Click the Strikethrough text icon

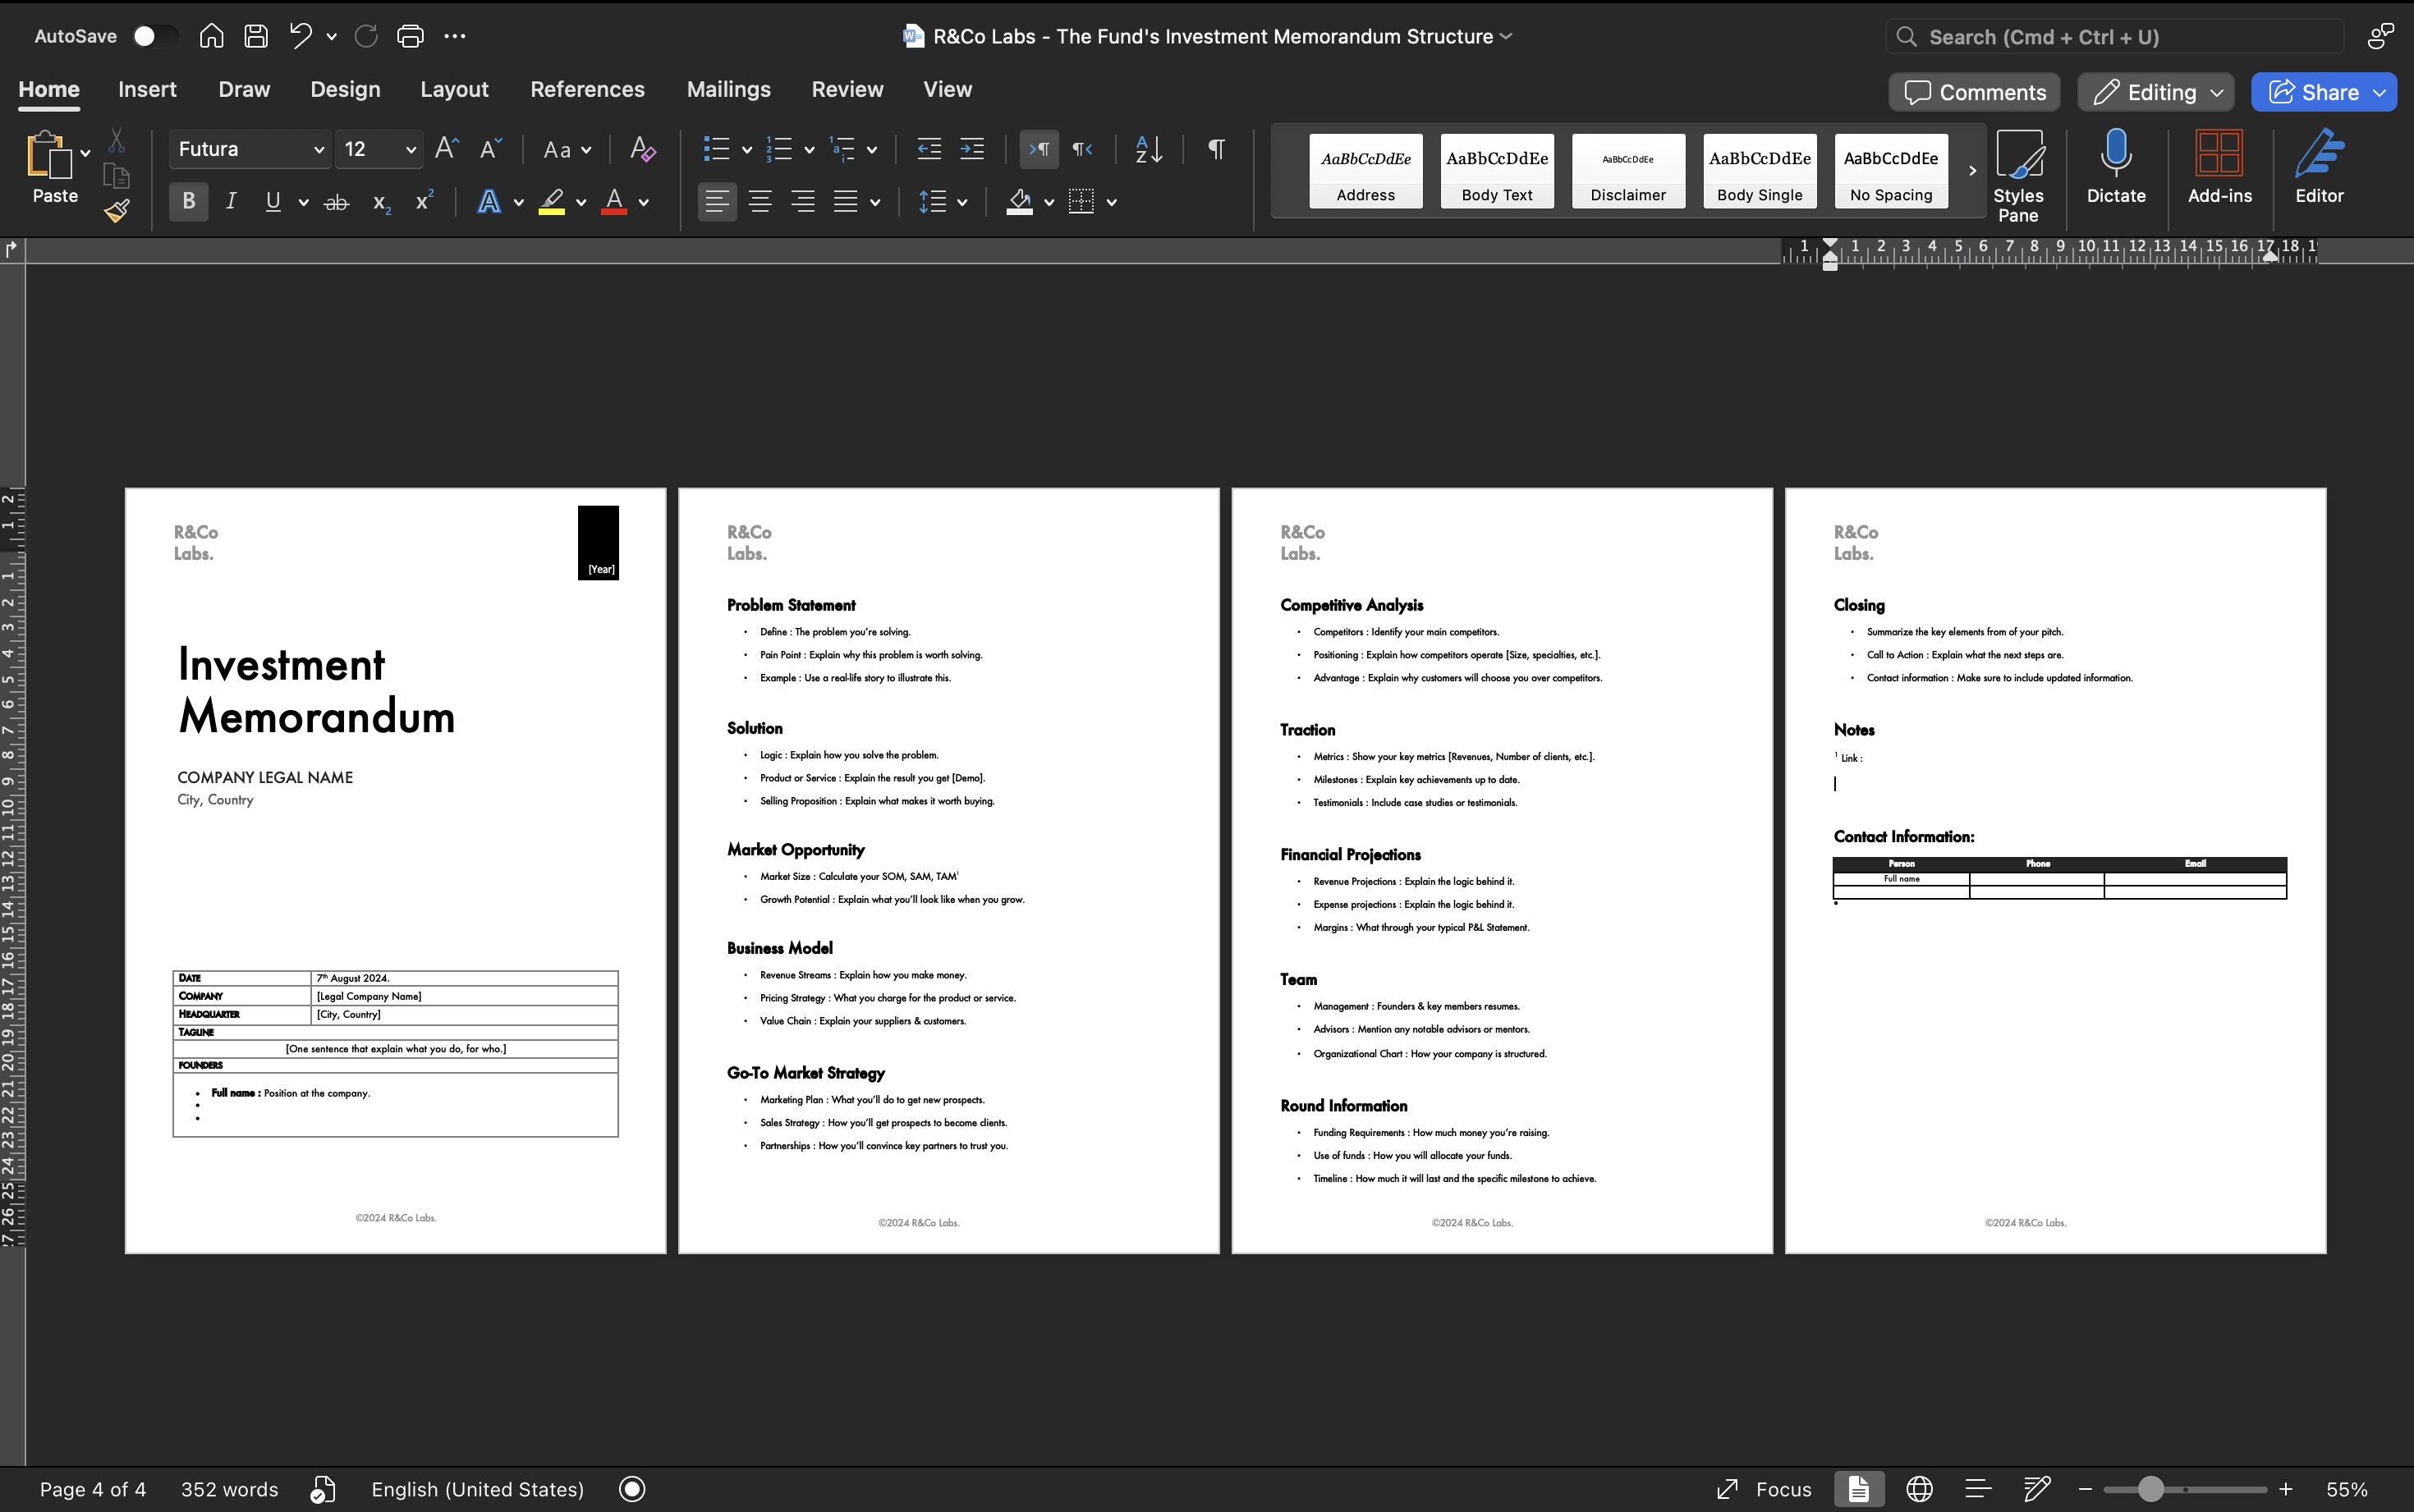tap(337, 202)
